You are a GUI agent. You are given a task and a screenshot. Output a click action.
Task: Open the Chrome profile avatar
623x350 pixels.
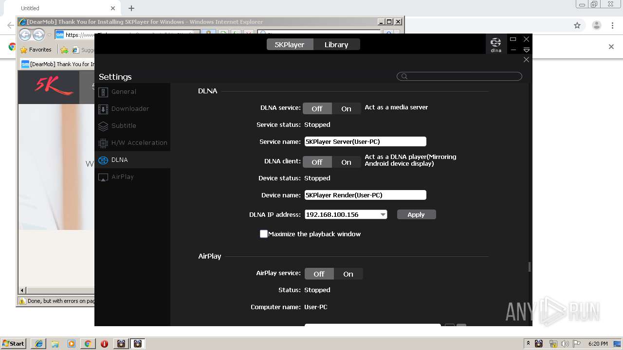596,25
